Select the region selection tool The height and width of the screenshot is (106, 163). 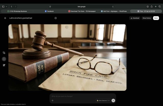pyautogui.click(x=4, y=59)
